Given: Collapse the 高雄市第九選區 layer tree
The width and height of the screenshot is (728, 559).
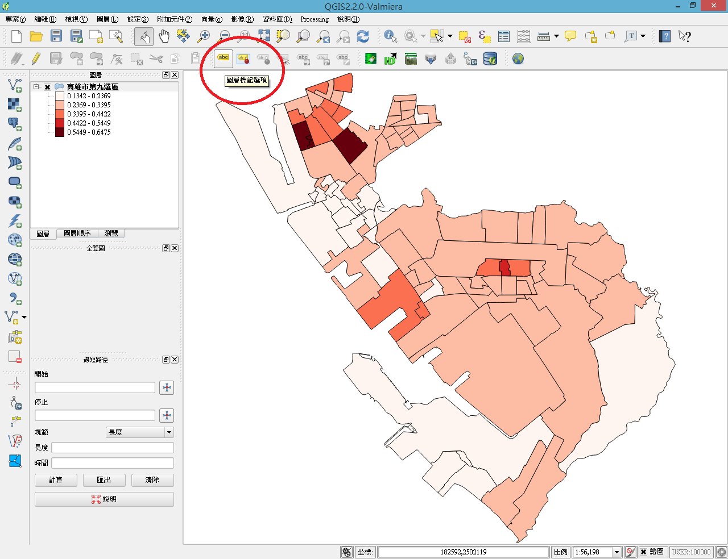Looking at the screenshot, I should tap(36, 87).
